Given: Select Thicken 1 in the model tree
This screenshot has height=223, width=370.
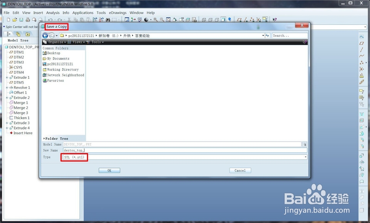Looking at the screenshot, I should click(19, 118).
